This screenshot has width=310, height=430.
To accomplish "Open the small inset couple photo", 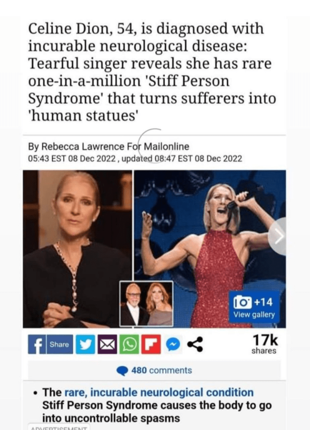I will 147,304.
